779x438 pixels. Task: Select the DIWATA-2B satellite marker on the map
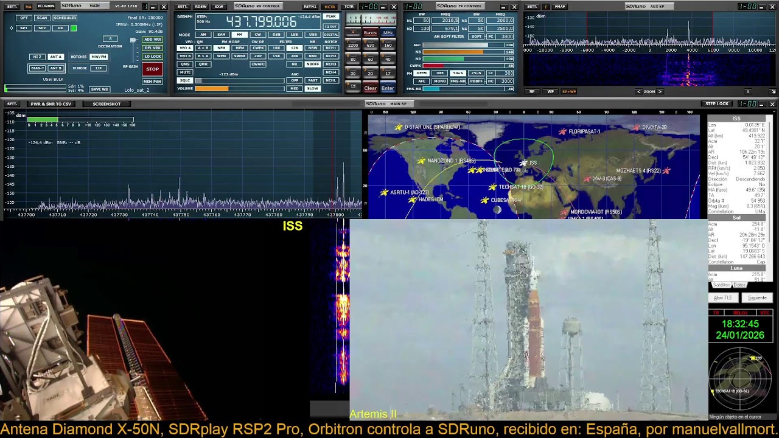(x=636, y=128)
